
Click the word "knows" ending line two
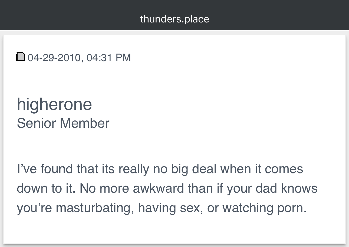tap(299, 188)
